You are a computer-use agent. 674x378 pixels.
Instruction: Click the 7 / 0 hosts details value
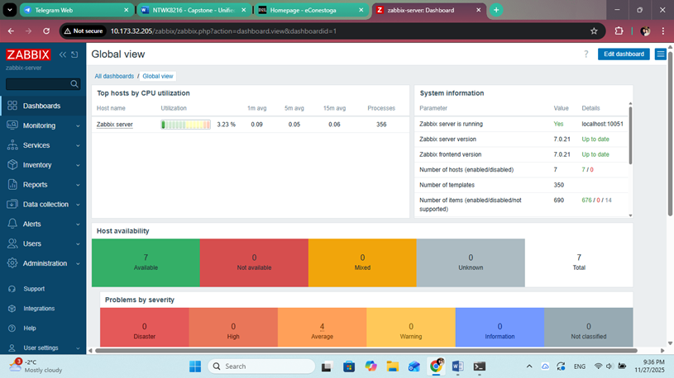pos(588,169)
